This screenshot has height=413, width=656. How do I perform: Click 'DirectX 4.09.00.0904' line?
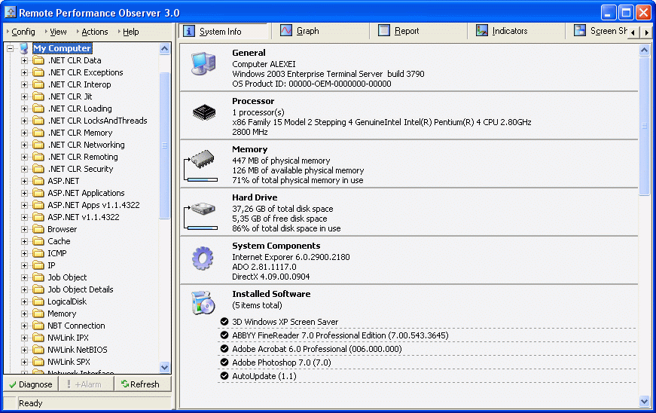(270, 277)
